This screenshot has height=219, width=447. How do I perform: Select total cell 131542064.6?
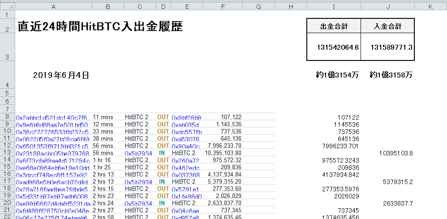pos(334,47)
